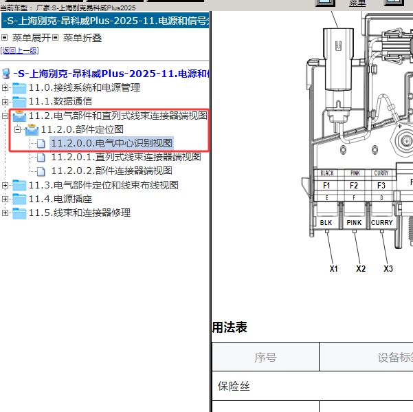This screenshot has width=413, height=412.
Task: Expand the 11.4.电源插座 node
Action: click(5, 199)
